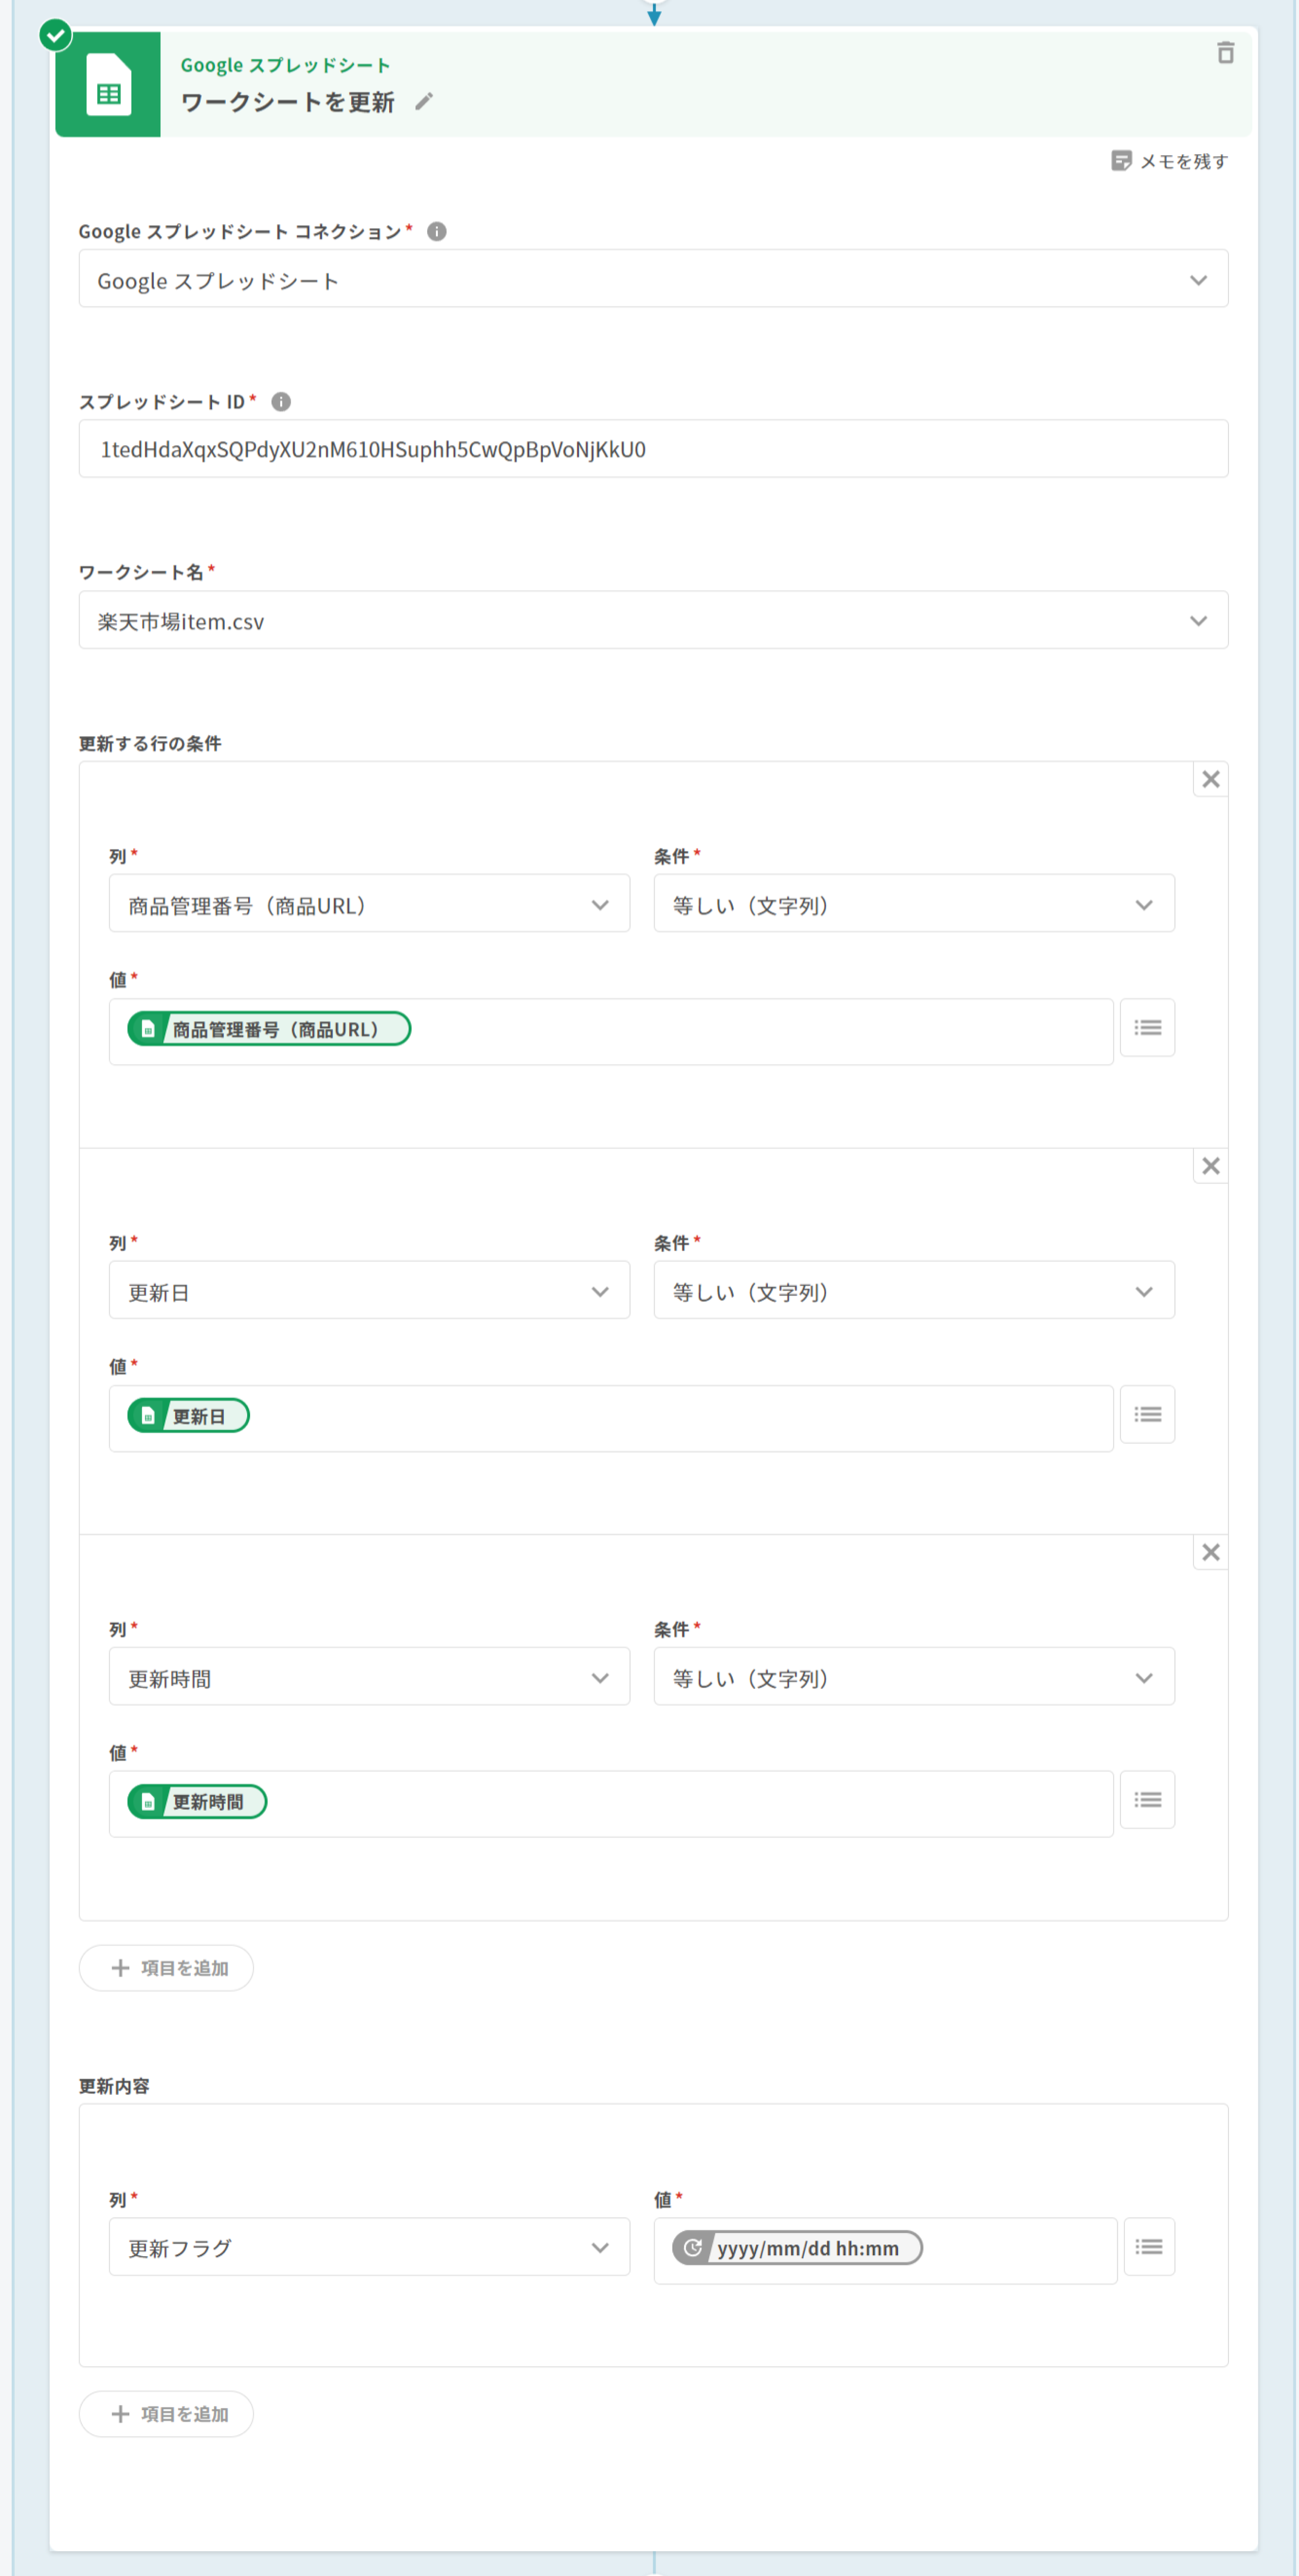Click the trash icon to delete step

click(x=1225, y=53)
